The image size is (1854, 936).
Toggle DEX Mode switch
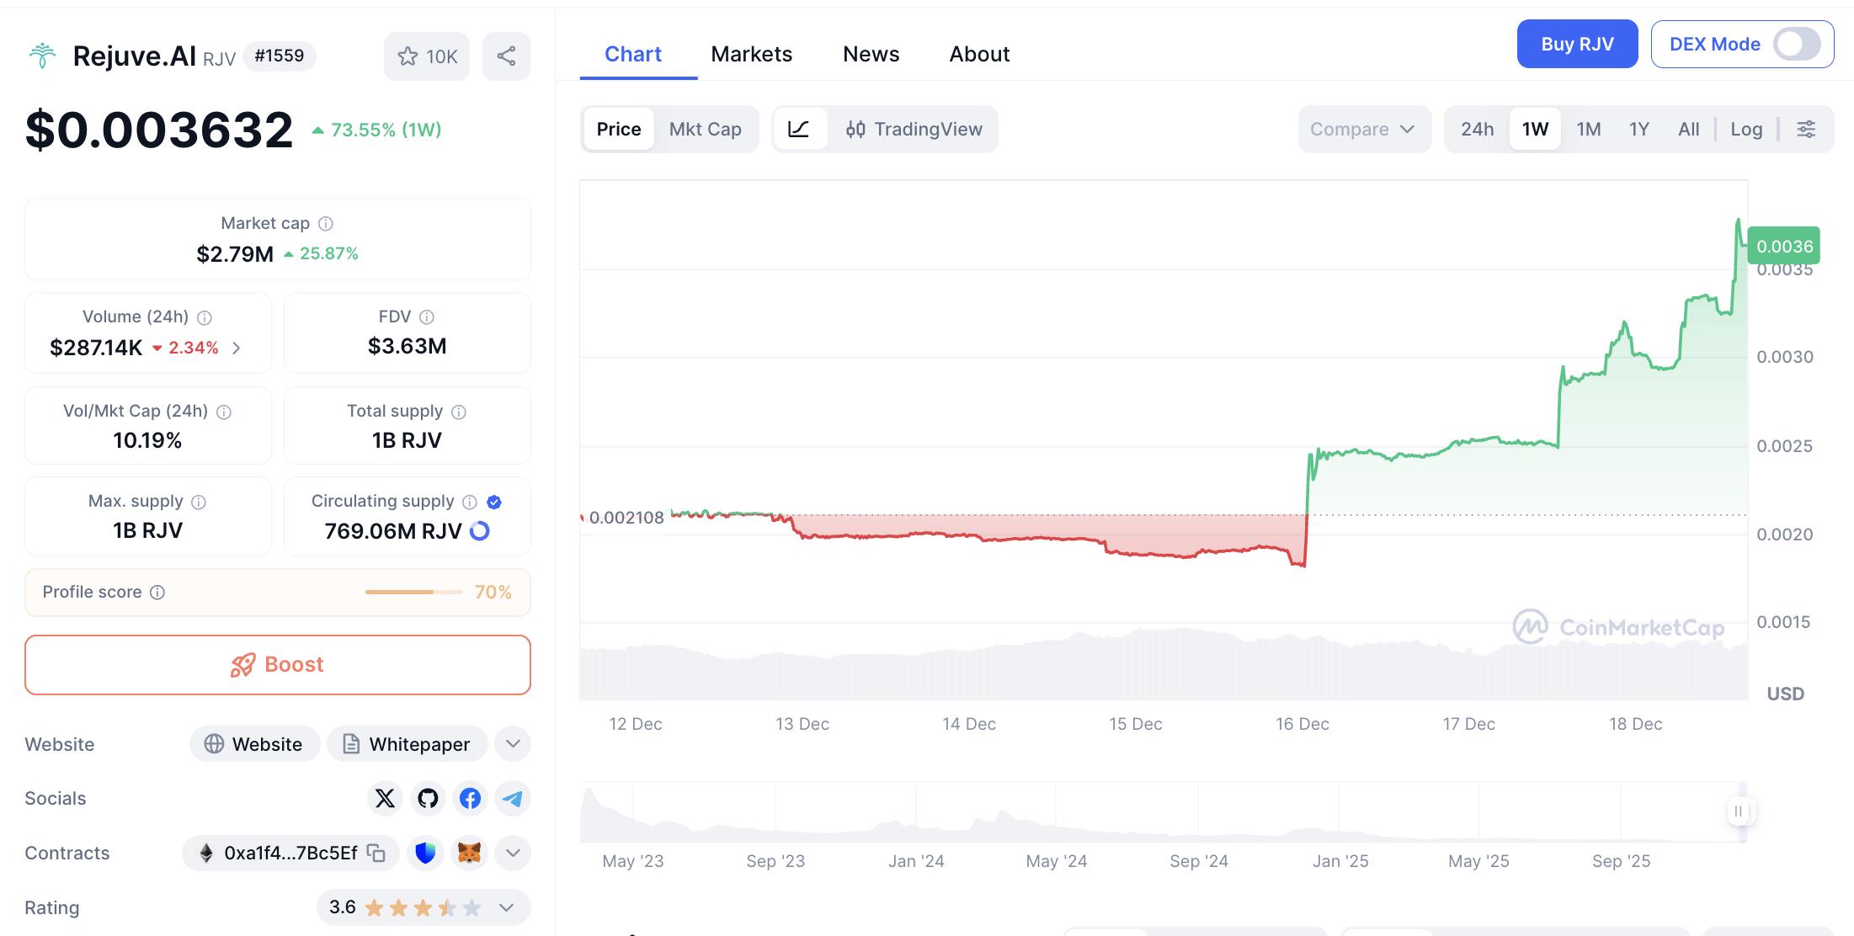coord(1797,44)
